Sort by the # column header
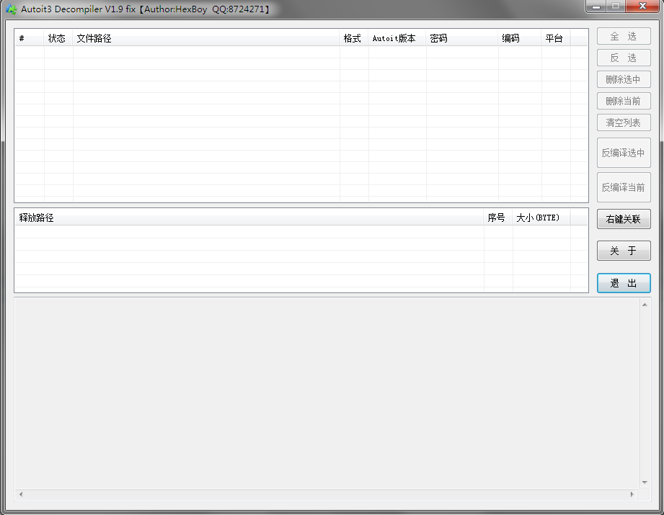This screenshot has height=515, width=664. (x=30, y=38)
